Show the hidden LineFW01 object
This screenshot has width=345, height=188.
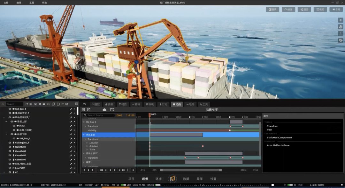coord(10,168)
